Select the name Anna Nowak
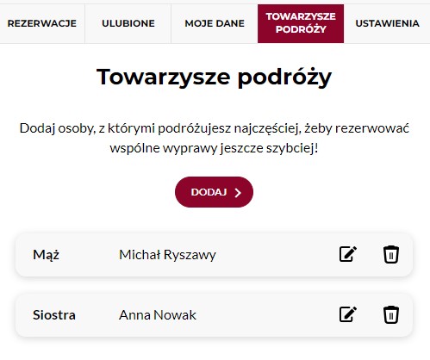 point(158,315)
